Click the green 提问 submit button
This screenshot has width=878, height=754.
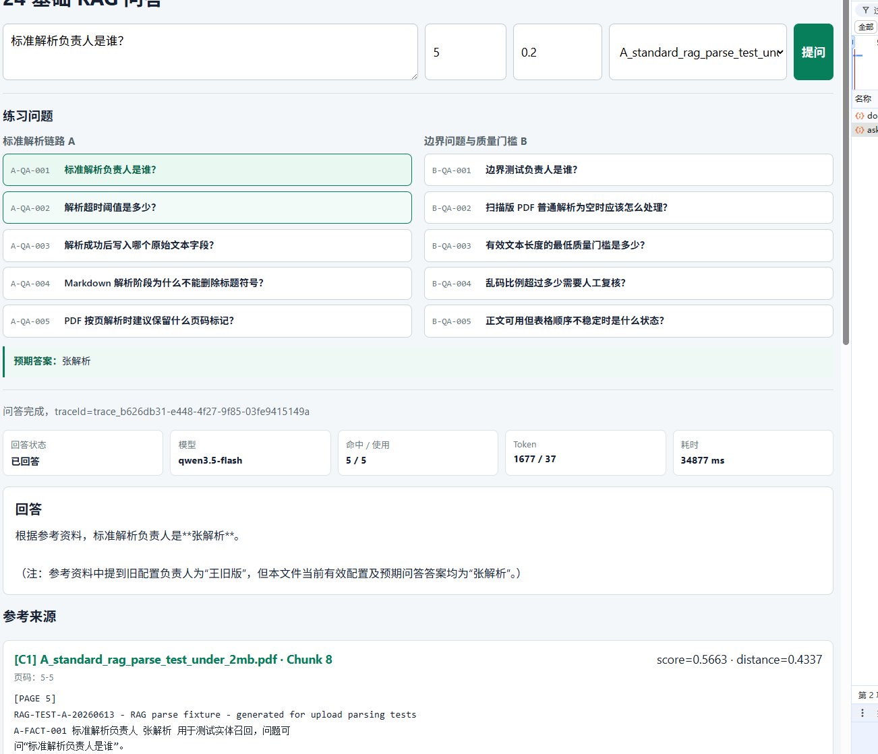coord(813,52)
